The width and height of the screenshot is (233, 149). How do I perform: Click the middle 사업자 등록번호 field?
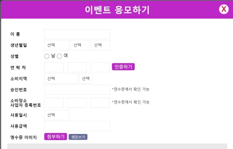pos(77,103)
